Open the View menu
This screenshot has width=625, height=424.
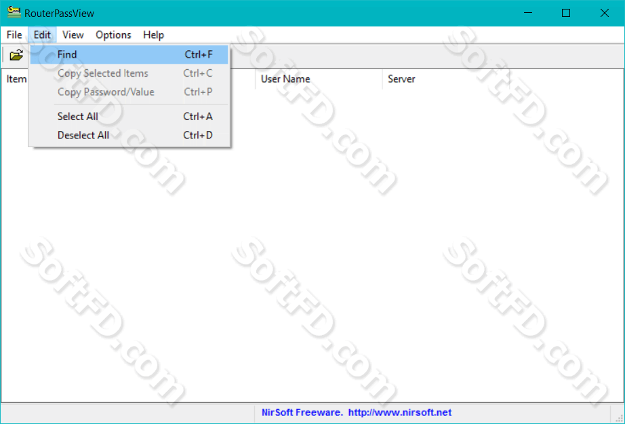(x=73, y=35)
